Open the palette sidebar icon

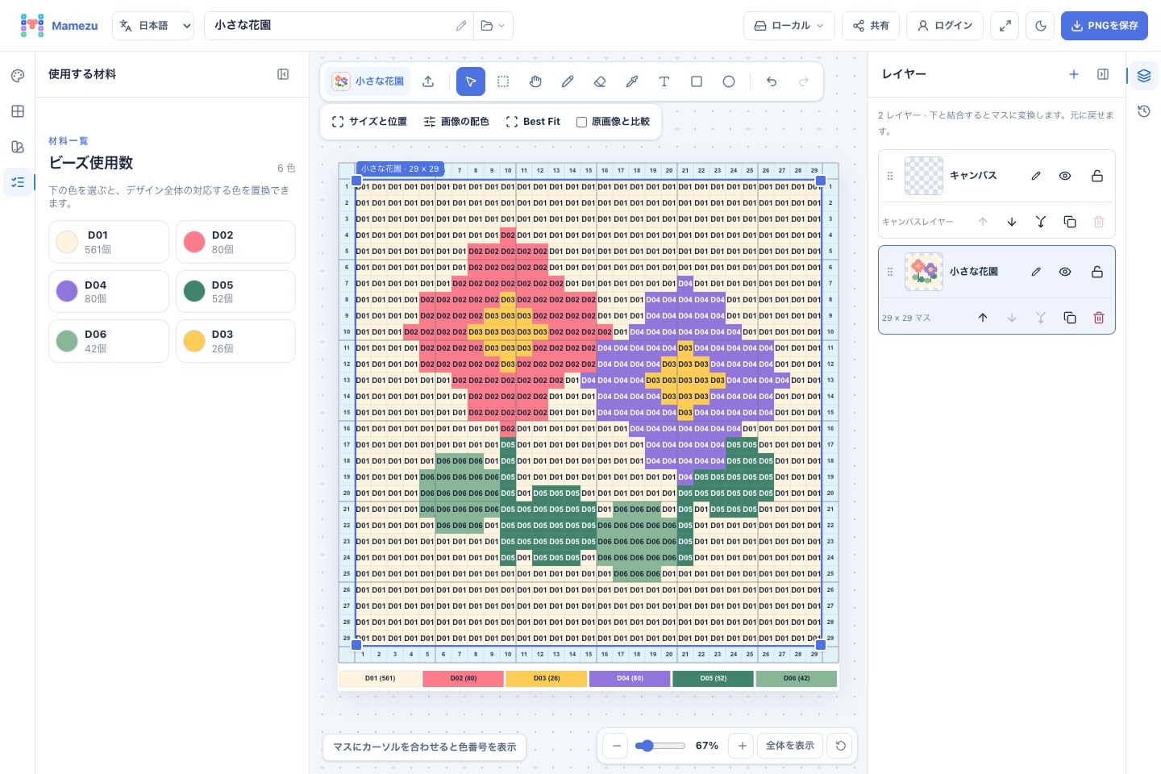18,76
